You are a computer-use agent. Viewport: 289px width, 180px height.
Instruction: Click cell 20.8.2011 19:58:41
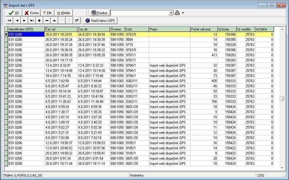(x=93, y=153)
